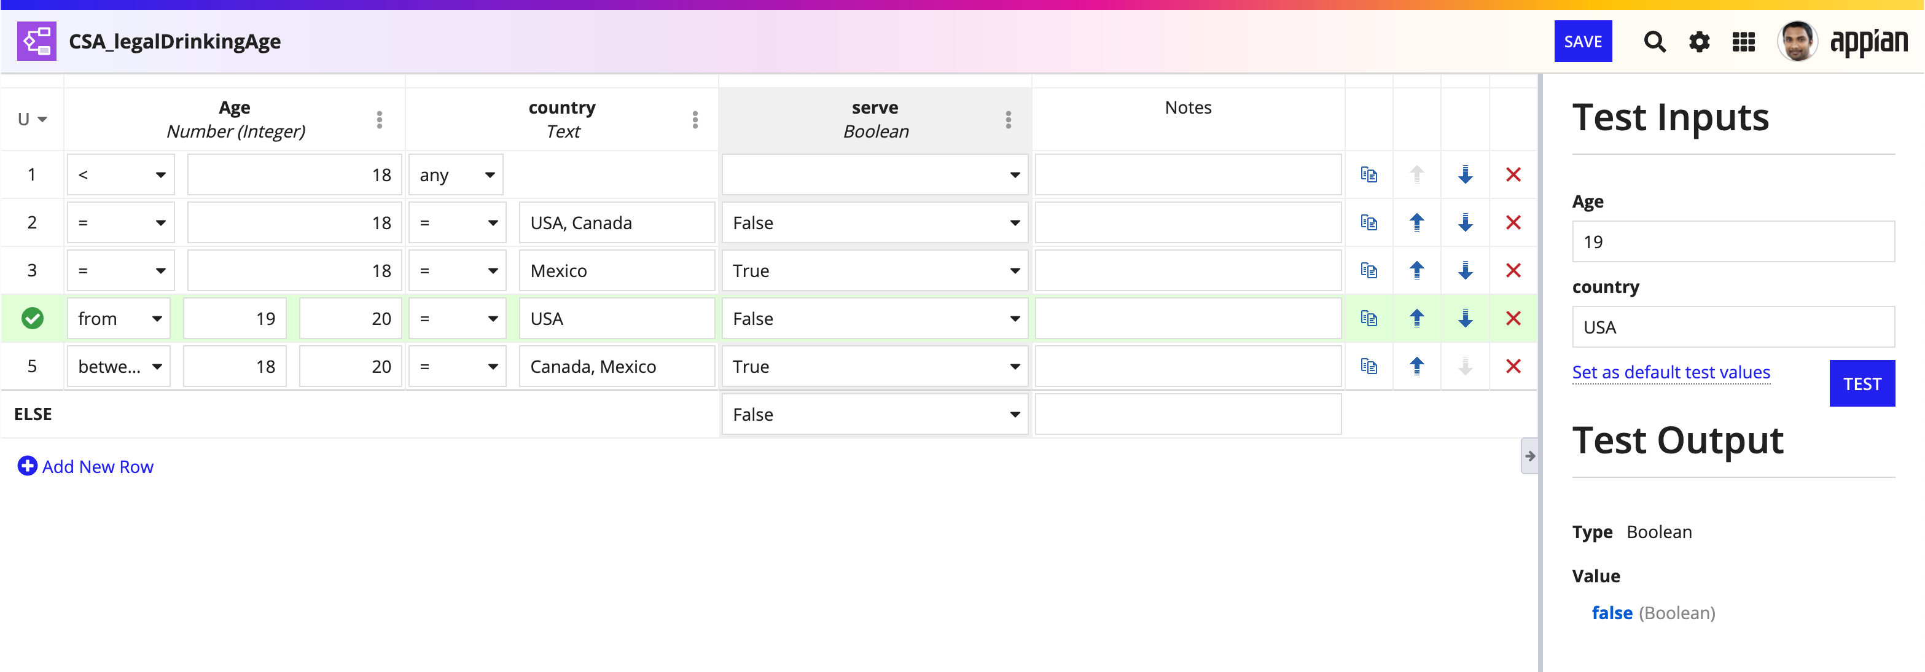Move the Mexico row up
Viewport: 1925px width, 672px height.
(x=1416, y=271)
